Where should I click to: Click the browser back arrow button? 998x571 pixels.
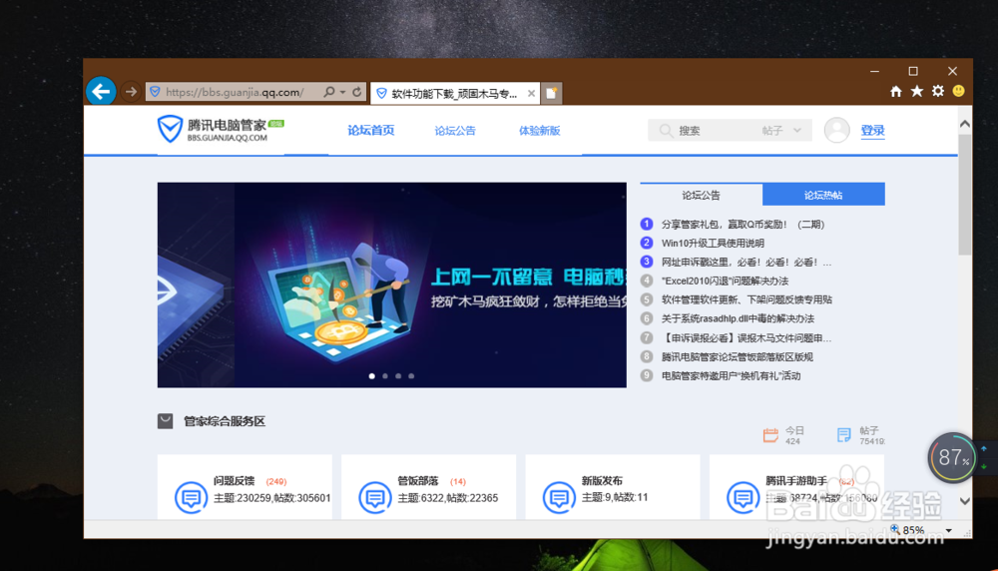tap(101, 92)
